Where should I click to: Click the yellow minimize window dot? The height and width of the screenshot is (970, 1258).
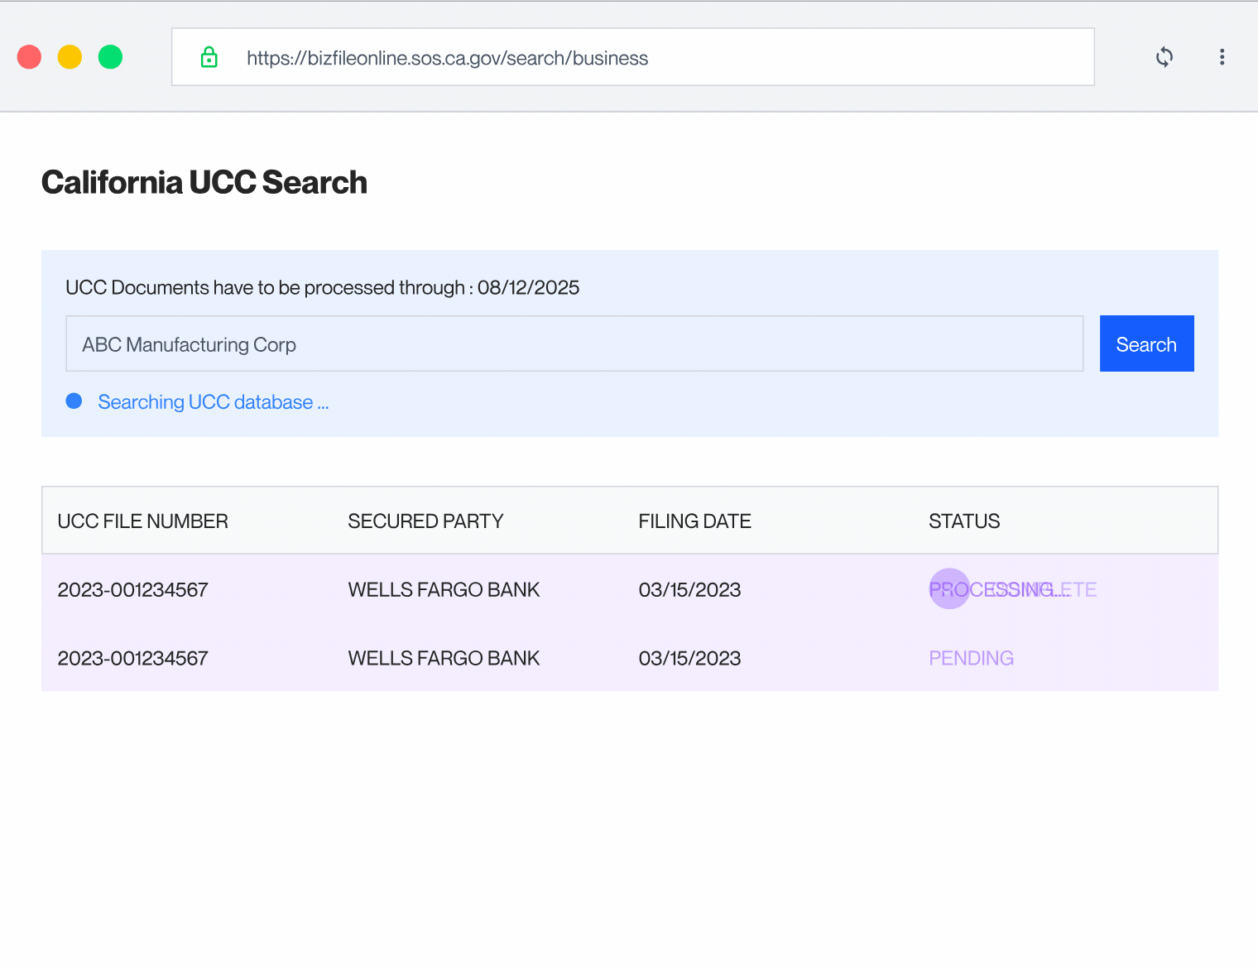click(70, 57)
